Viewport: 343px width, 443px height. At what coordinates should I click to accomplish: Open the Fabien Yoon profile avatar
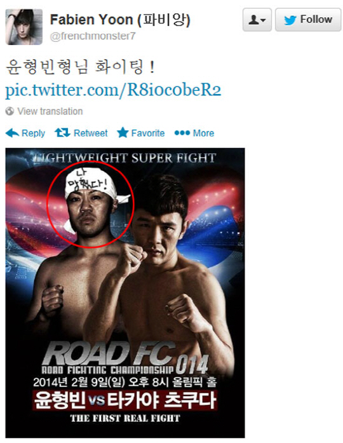pyautogui.click(x=24, y=27)
